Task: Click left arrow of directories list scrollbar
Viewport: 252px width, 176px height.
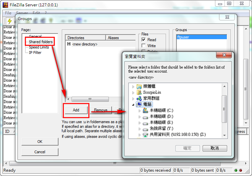Action: [x=68, y=99]
